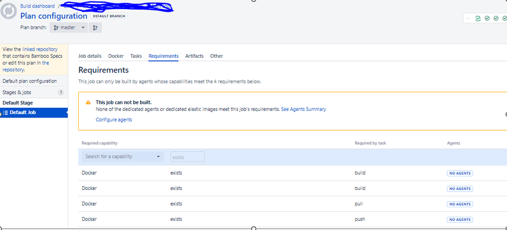Click NO AGENTS badge in the pull row

tap(460, 204)
